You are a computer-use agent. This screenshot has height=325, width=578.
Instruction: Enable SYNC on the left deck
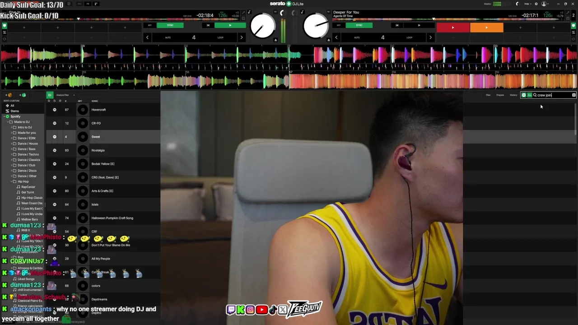[170, 25]
